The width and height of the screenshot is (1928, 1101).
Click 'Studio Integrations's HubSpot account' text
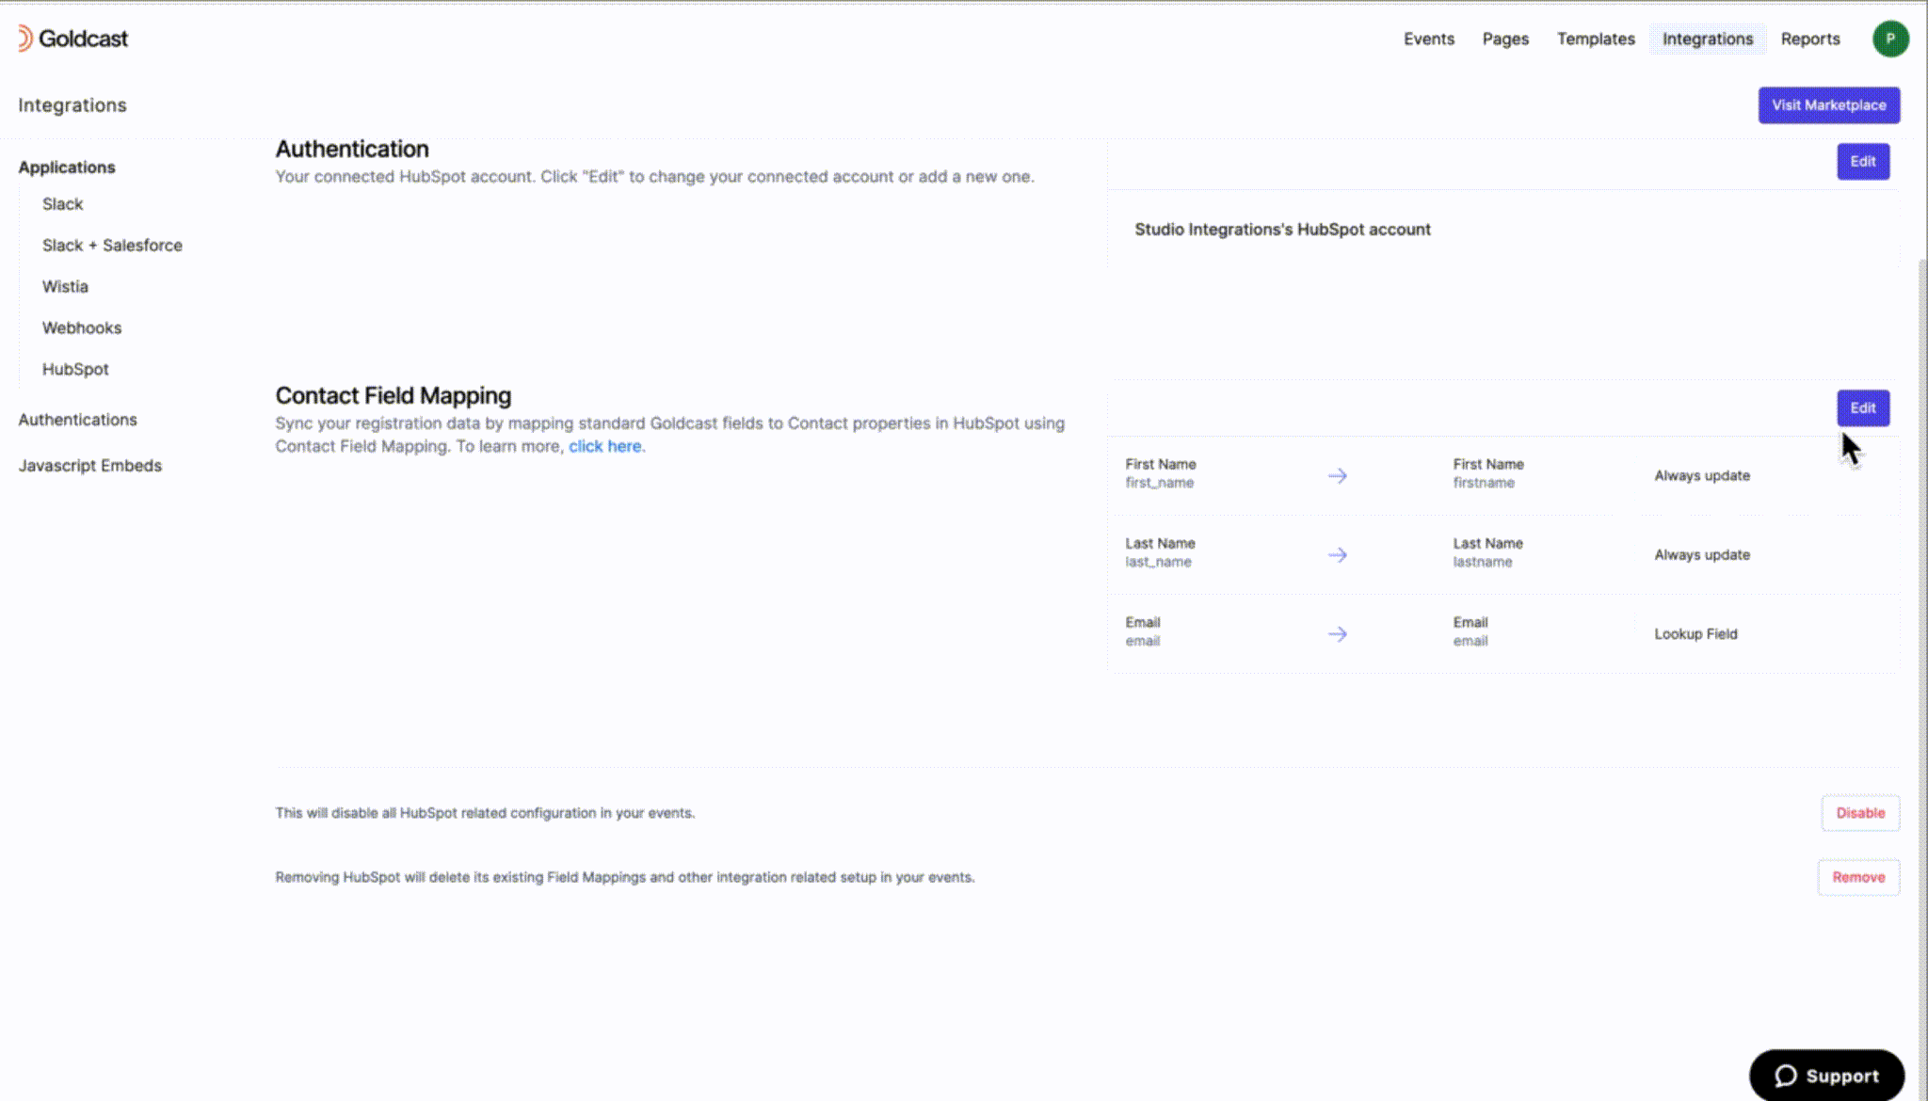point(1282,229)
